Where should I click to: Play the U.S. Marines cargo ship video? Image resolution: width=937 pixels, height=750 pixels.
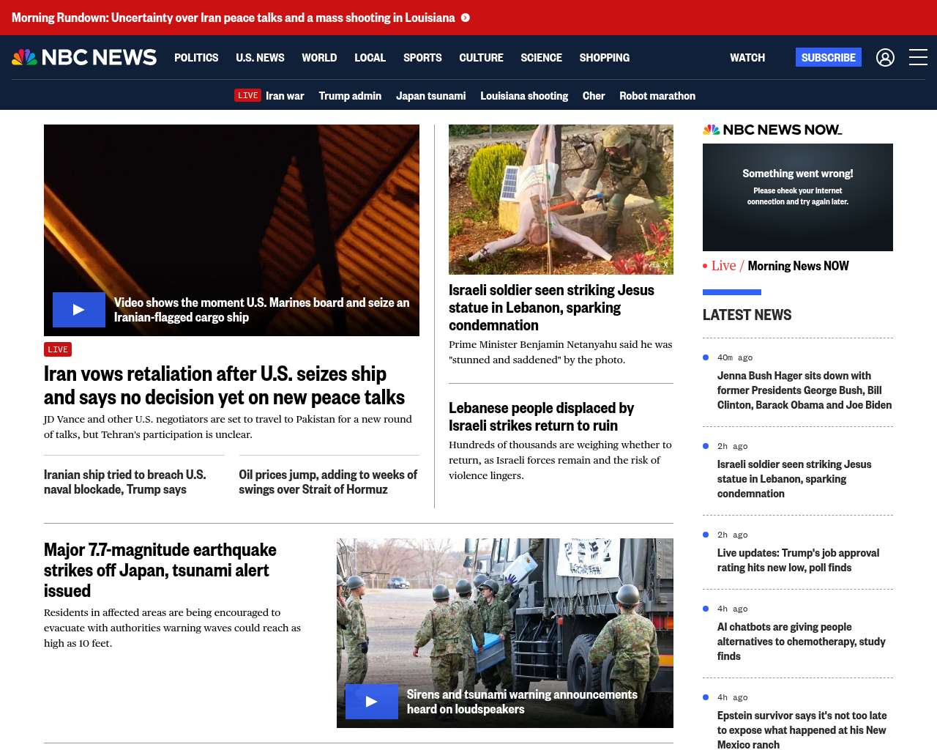click(x=79, y=310)
